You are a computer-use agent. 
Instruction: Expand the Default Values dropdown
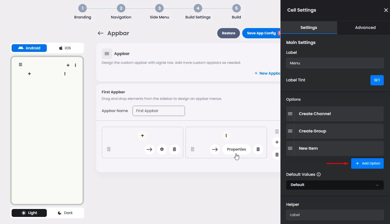click(335, 185)
